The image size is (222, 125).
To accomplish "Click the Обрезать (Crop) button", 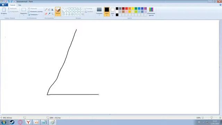I will (x=33, y=8).
